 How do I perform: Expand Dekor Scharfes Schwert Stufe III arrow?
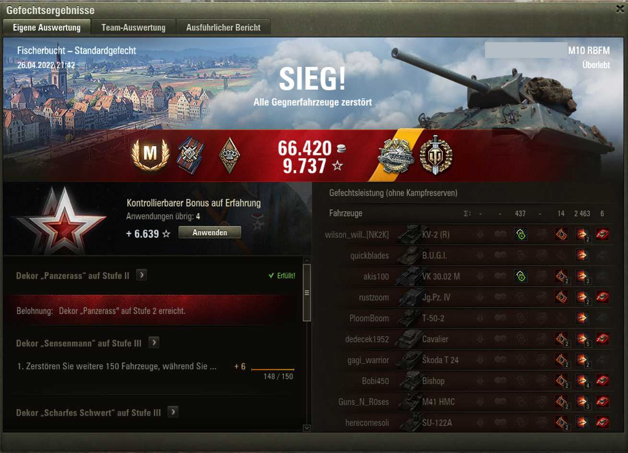coord(173,412)
